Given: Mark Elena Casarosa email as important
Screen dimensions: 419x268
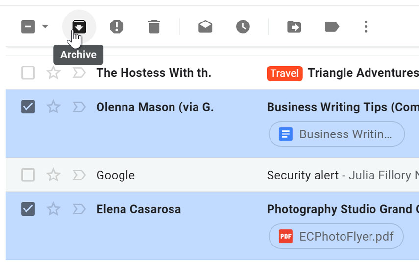Looking at the screenshot, I should [x=79, y=209].
